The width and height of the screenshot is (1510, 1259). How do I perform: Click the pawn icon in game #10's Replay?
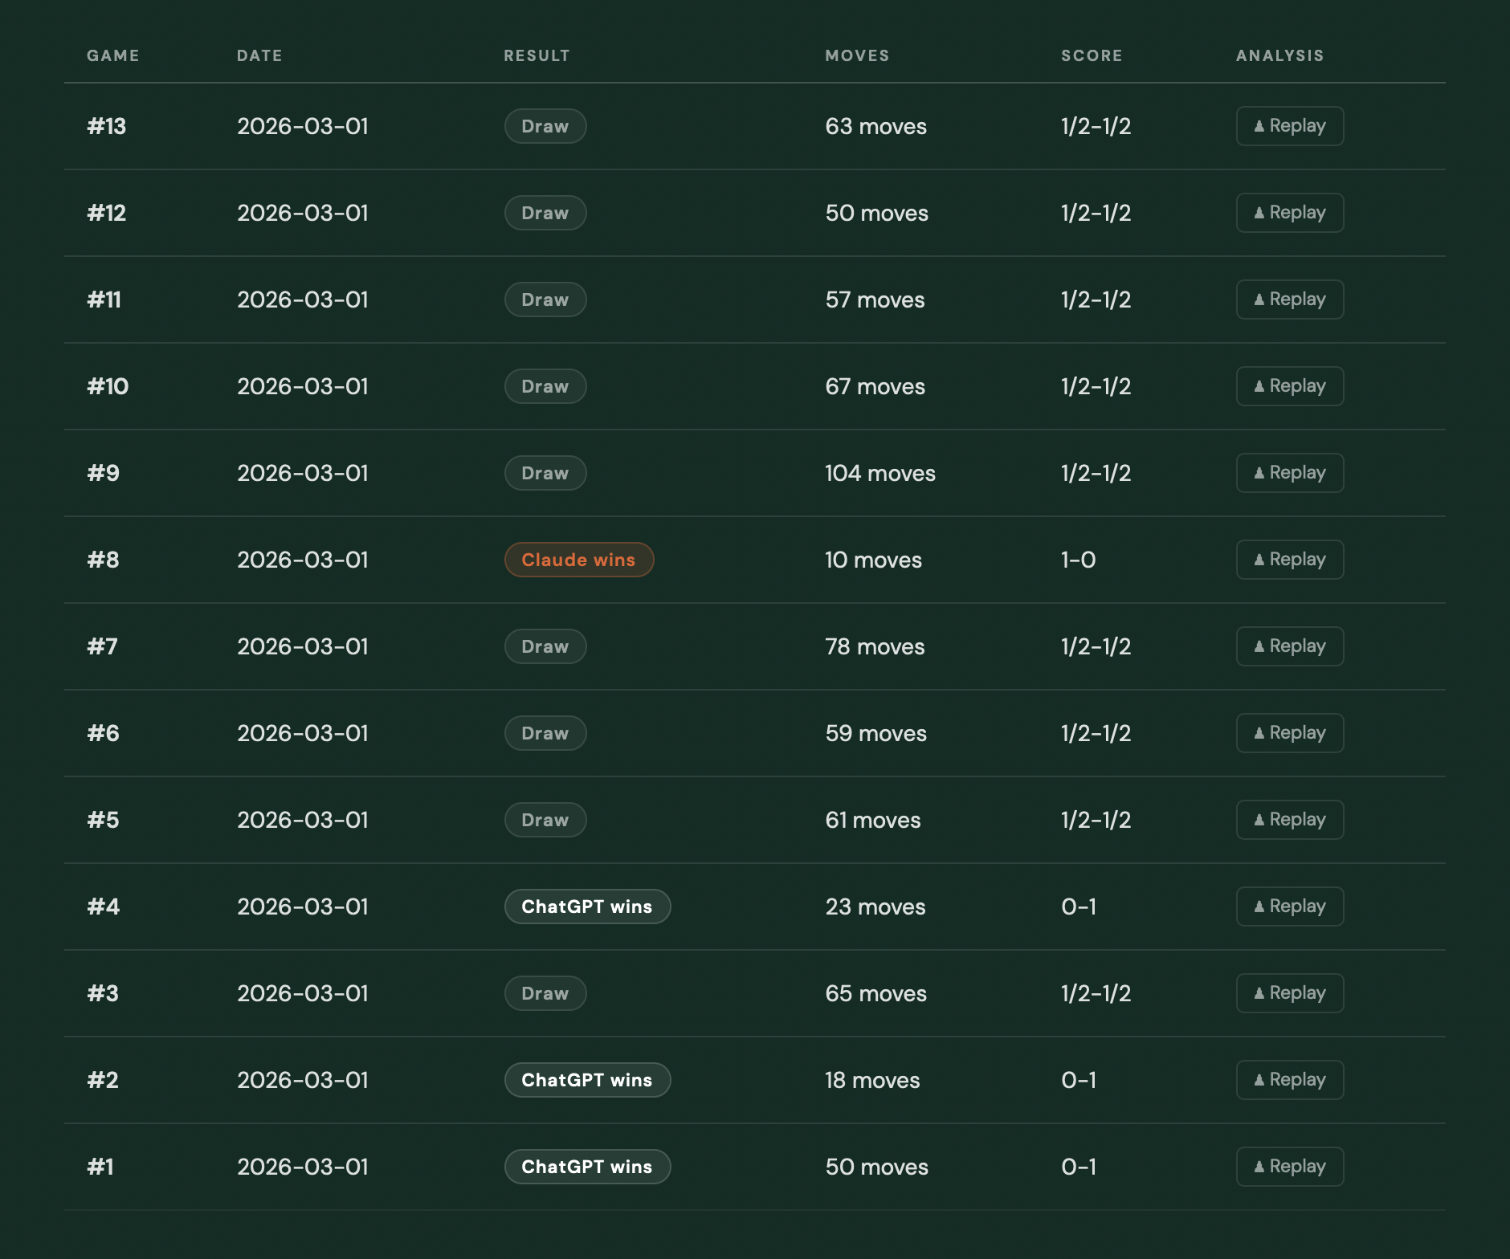[x=1259, y=386]
